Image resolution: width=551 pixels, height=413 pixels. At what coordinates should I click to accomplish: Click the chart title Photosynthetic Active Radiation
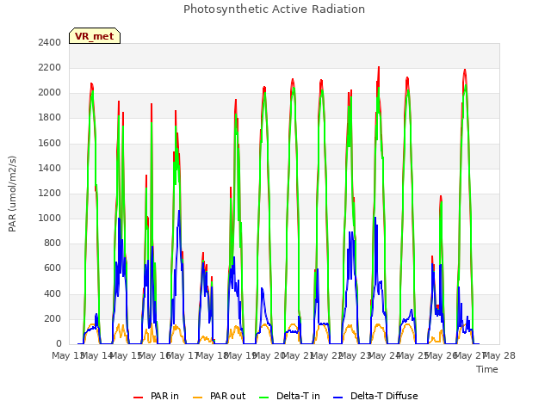coord(274,9)
